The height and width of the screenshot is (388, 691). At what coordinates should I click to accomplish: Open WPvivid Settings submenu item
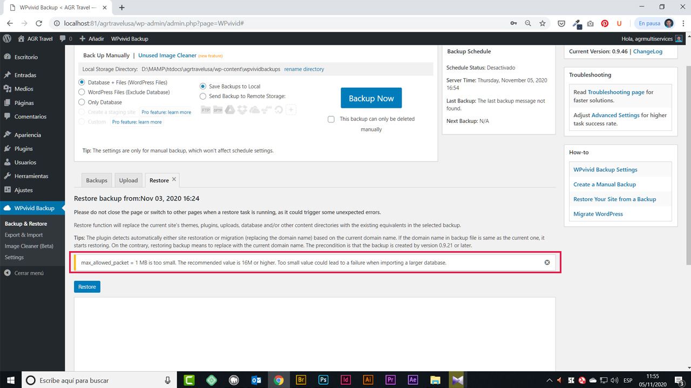[x=14, y=257]
